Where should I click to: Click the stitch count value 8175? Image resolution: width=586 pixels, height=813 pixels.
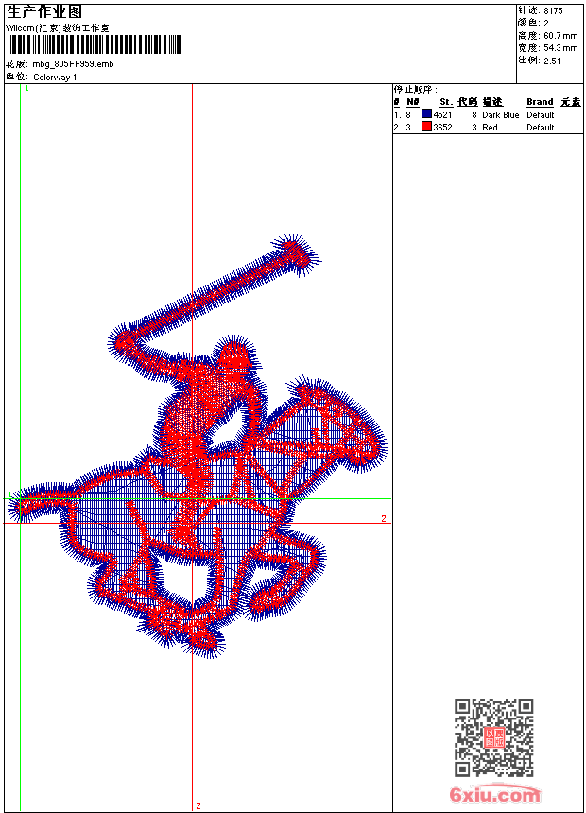[x=553, y=11]
